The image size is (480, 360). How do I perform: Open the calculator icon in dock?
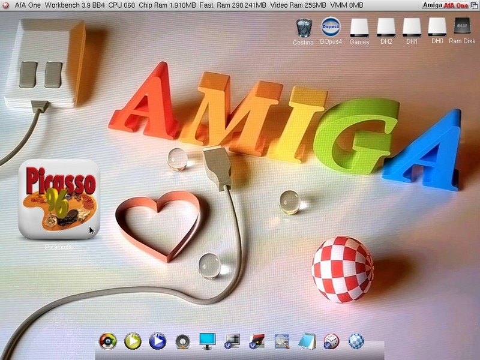[282, 341]
